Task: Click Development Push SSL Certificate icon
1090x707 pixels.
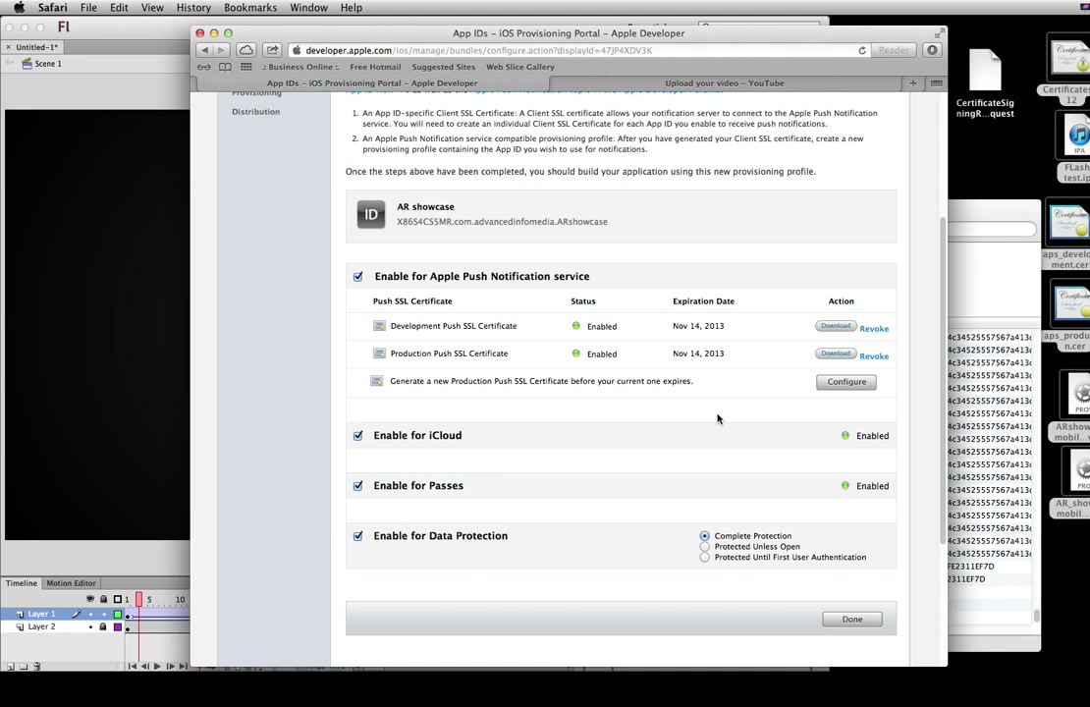Action: coord(379,326)
